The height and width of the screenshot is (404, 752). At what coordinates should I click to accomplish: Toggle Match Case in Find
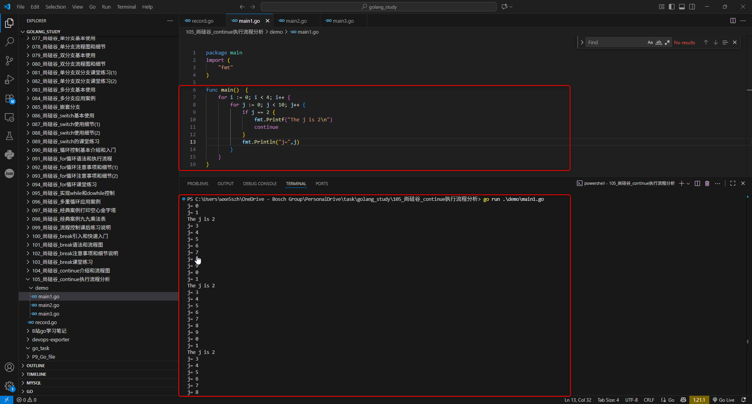point(650,42)
